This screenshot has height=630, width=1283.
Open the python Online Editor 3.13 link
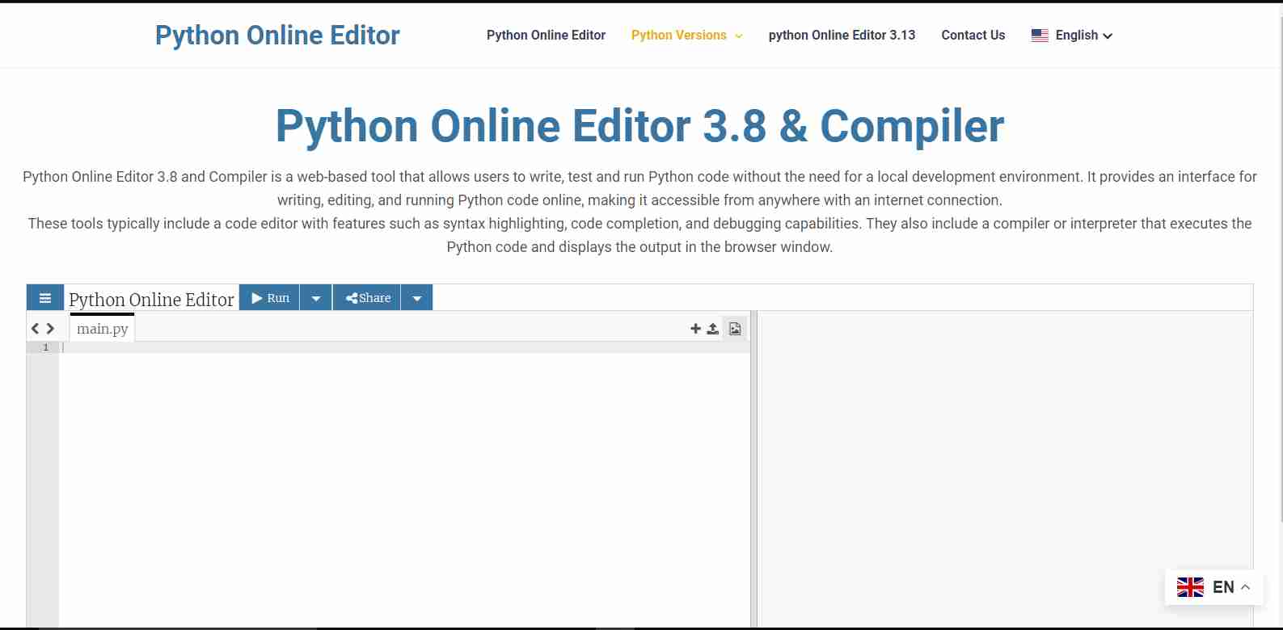pyautogui.click(x=842, y=36)
